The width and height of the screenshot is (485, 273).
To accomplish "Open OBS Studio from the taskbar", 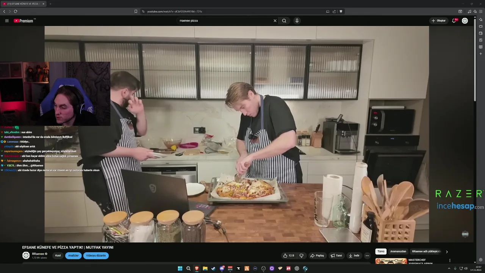I will click(263, 268).
